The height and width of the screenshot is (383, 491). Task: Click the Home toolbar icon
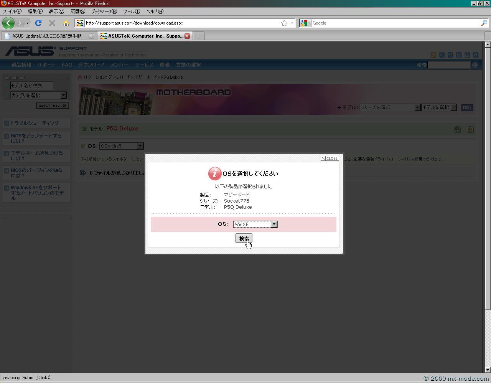tap(66, 23)
